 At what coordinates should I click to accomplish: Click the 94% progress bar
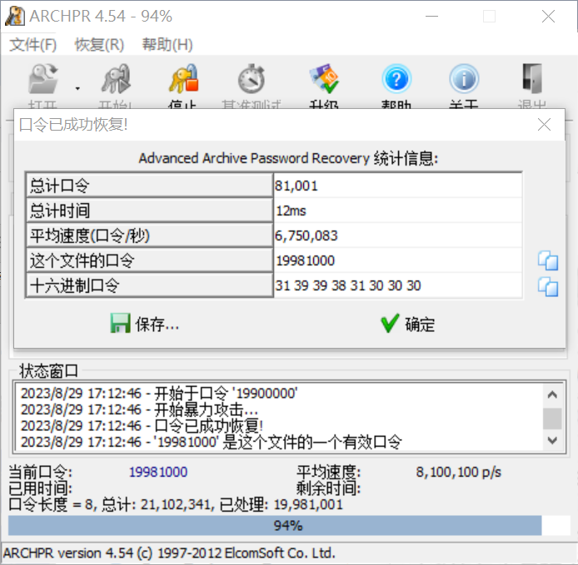(x=289, y=526)
